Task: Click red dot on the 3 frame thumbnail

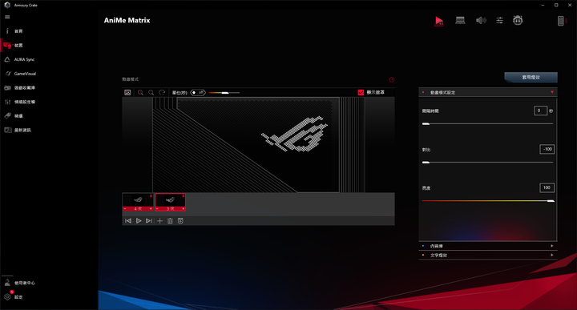Action: [x=184, y=196]
